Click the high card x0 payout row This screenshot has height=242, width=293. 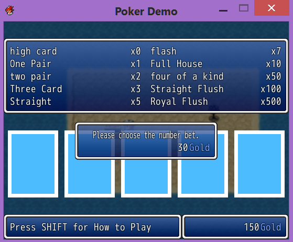75,51
